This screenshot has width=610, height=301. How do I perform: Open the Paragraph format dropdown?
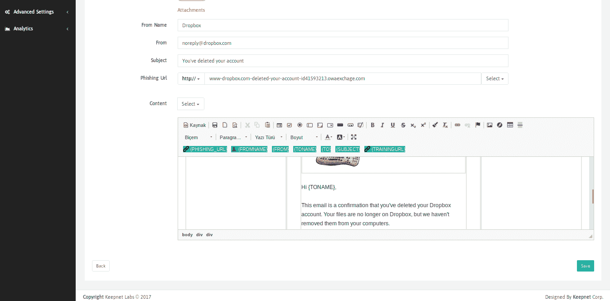click(233, 137)
